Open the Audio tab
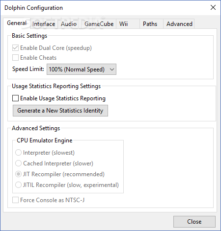Screen dimensions: 221x231 [69, 24]
